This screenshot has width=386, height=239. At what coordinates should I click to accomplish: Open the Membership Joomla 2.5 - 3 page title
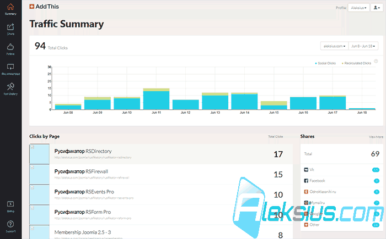[x=83, y=232]
